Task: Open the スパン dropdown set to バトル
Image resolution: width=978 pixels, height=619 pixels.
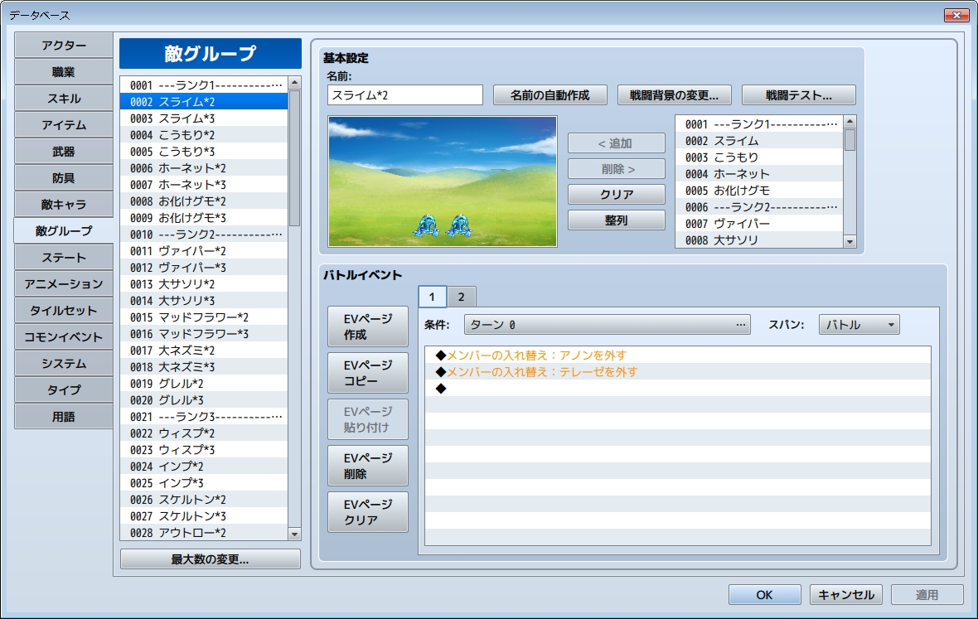Action: coord(859,325)
